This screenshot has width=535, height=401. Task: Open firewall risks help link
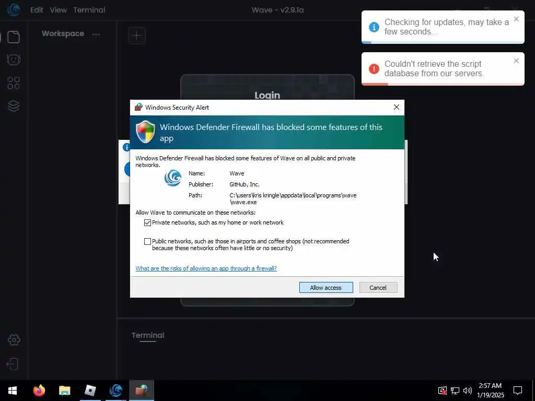click(x=206, y=268)
